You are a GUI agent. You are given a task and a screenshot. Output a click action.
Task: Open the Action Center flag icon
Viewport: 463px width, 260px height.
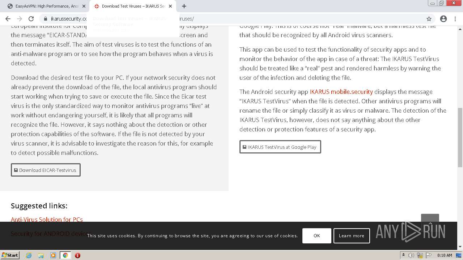click(x=428, y=255)
